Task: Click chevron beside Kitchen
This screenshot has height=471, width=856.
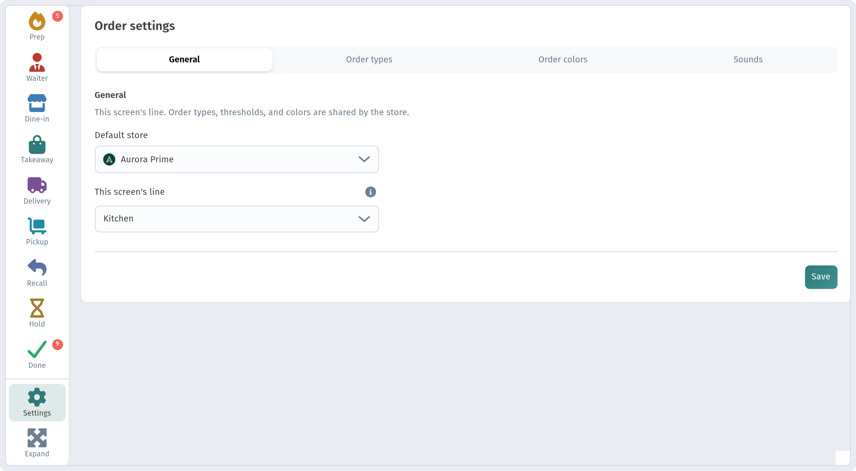Action: pos(364,219)
